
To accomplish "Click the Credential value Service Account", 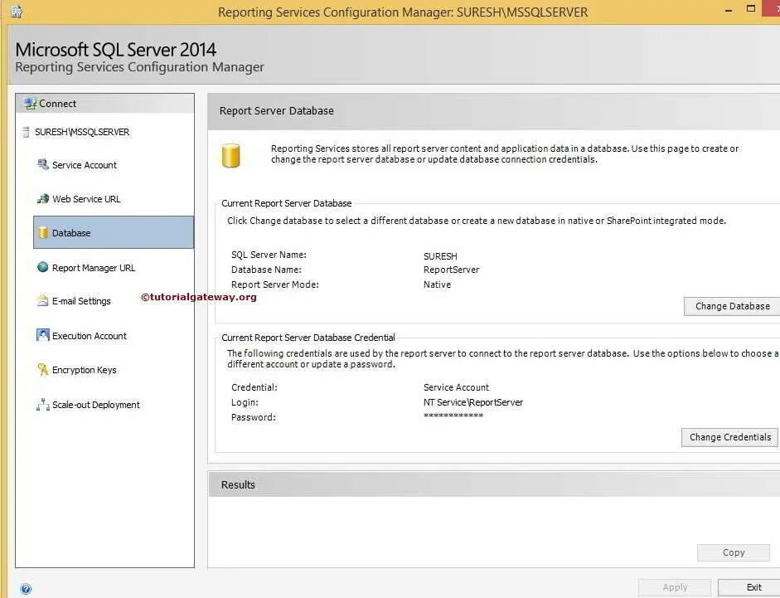I will click(456, 387).
